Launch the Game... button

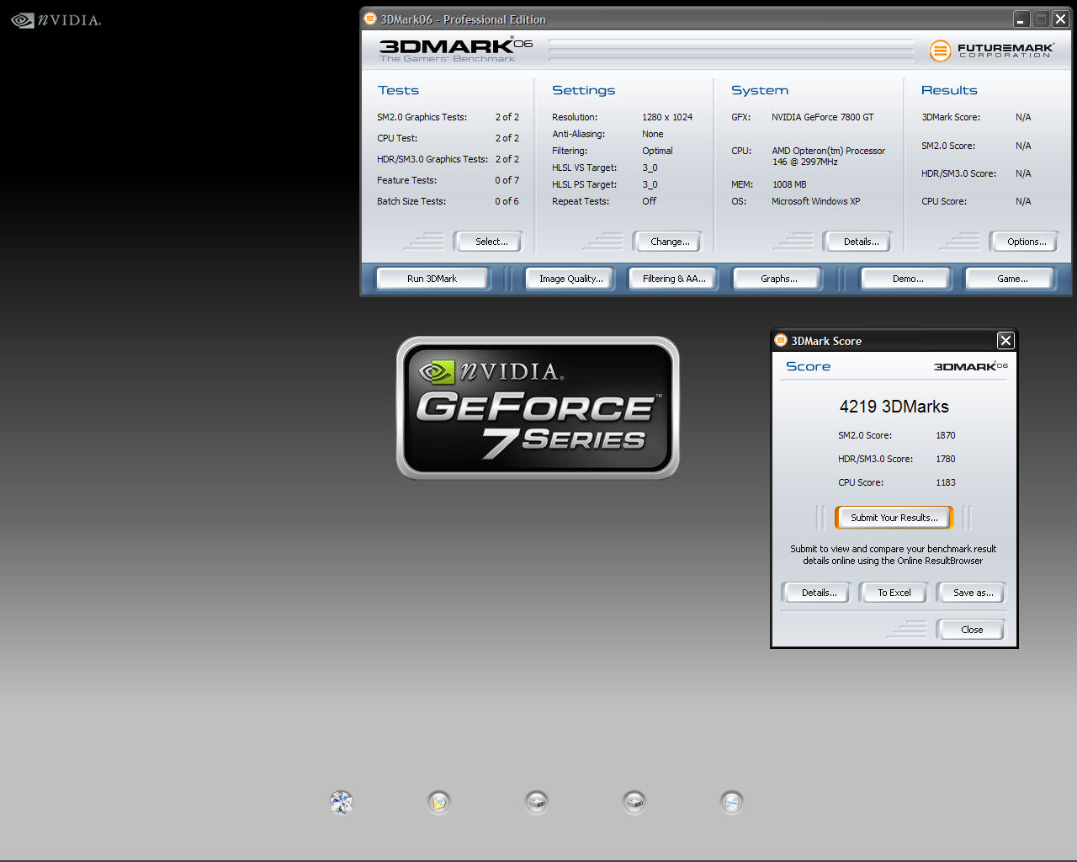[1011, 279]
